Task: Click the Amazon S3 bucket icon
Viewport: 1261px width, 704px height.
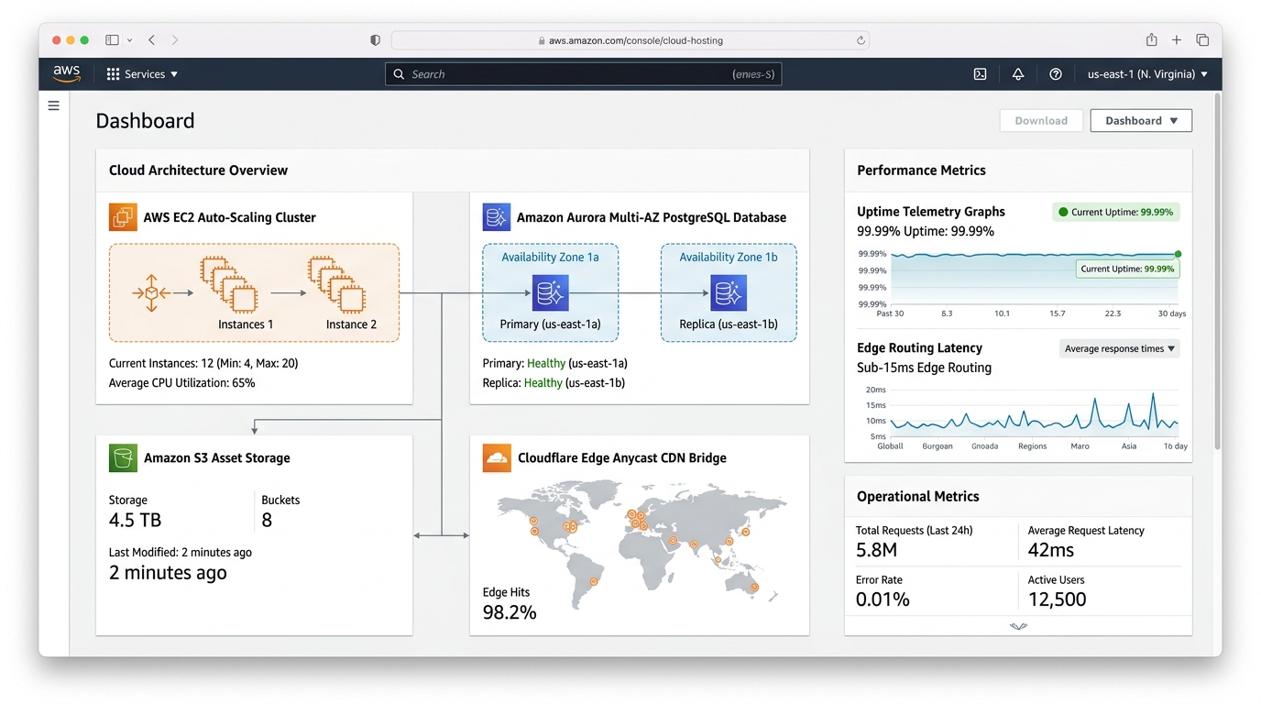Action: (x=123, y=457)
